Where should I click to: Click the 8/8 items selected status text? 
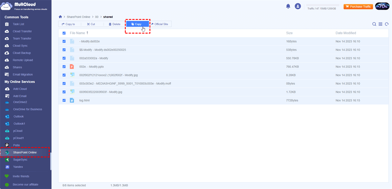click(x=74, y=185)
